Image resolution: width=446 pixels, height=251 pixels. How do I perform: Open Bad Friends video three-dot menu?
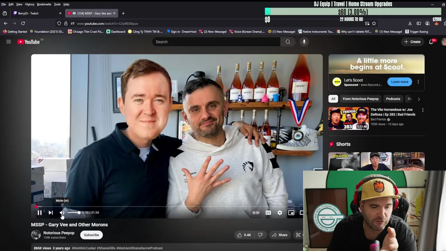pyautogui.click(x=423, y=110)
